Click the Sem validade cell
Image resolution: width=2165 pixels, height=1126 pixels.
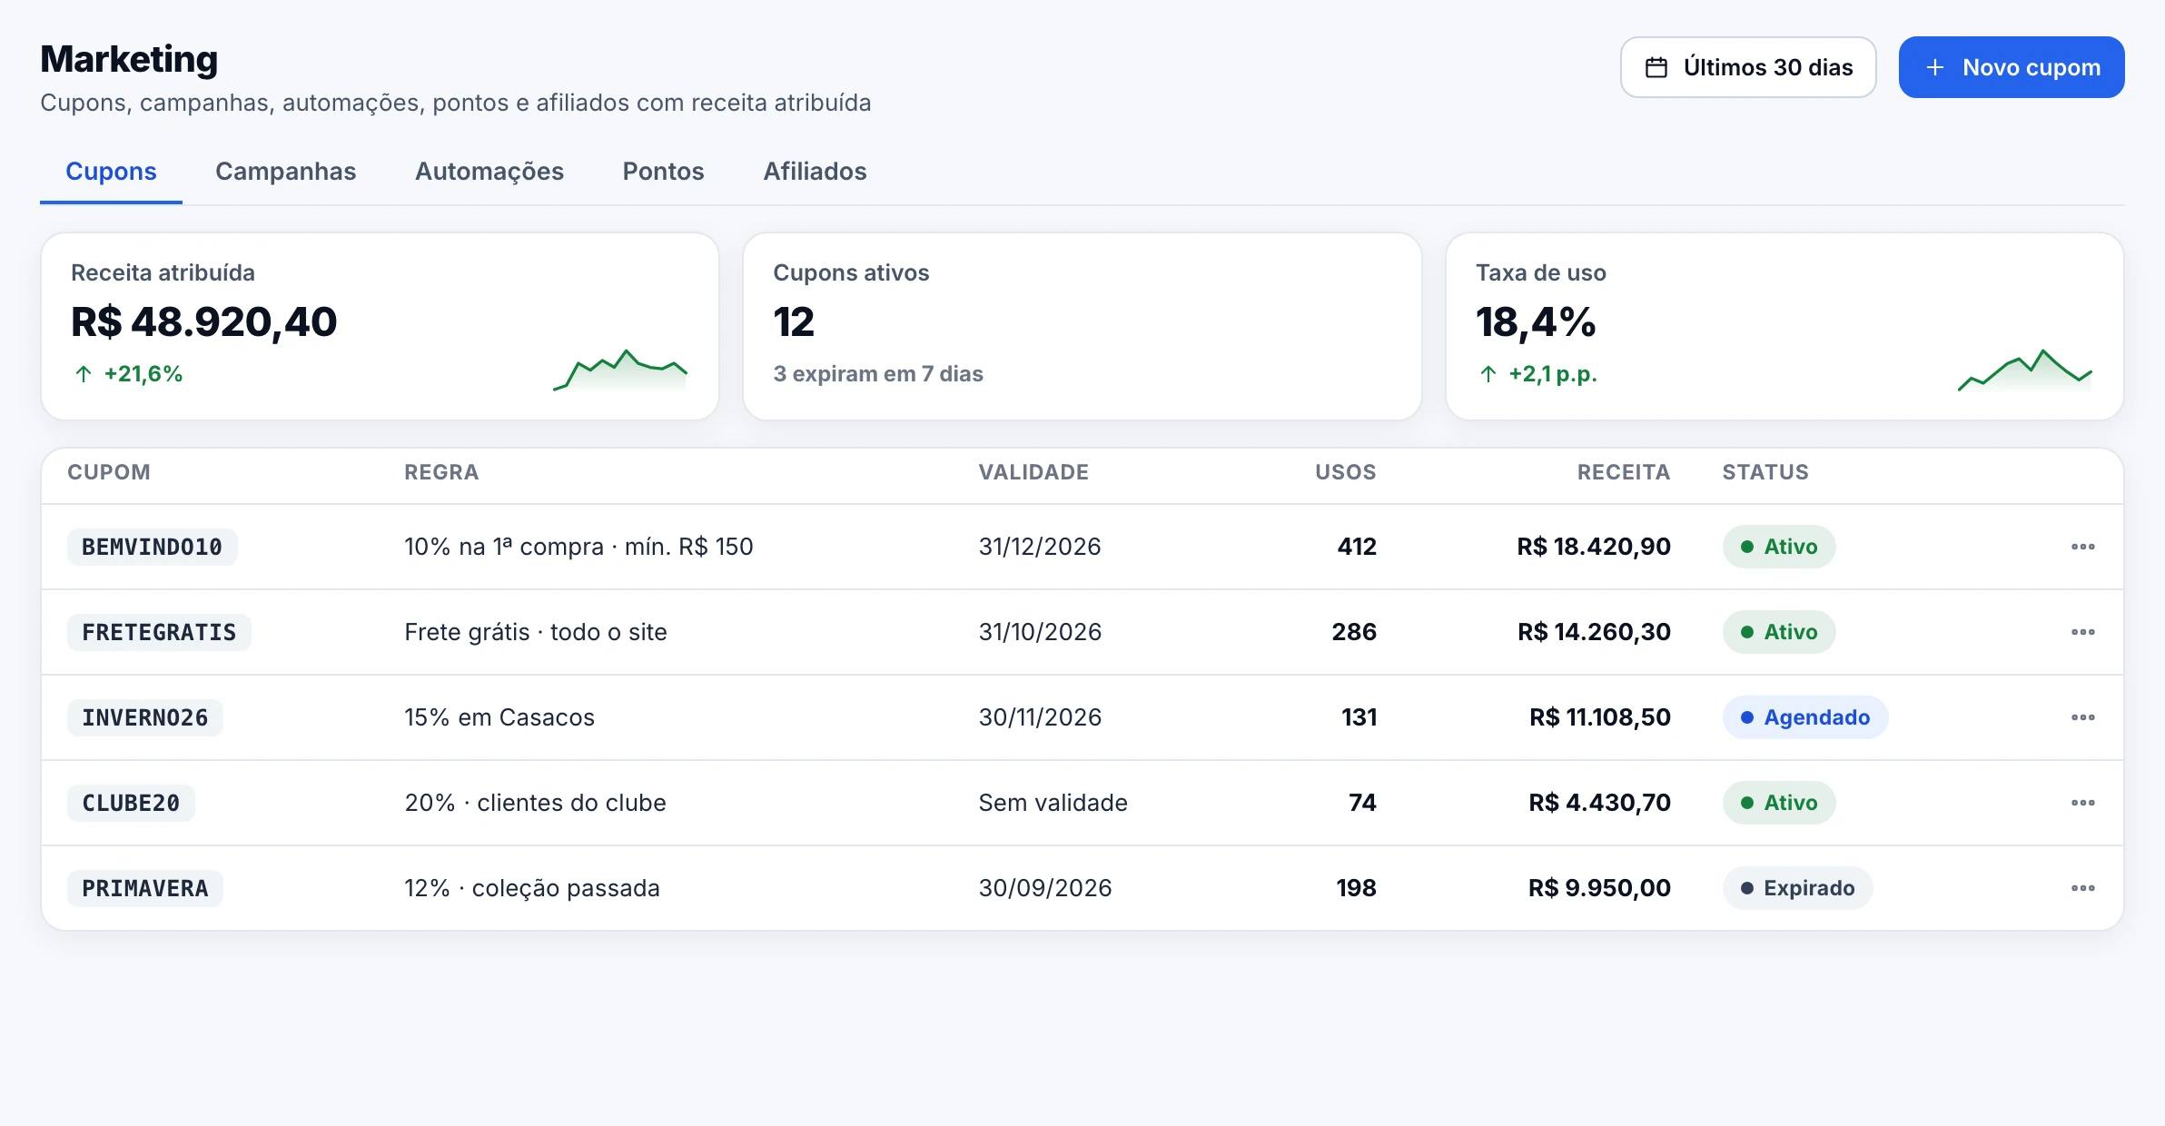(x=1053, y=803)
